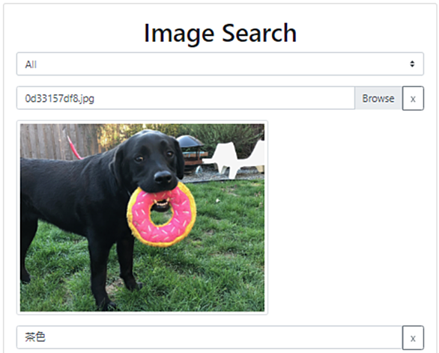Click the uploaded dog image preview

(x=142, y=218)
